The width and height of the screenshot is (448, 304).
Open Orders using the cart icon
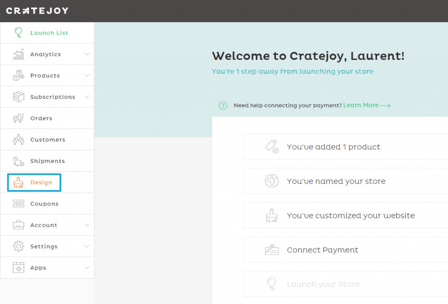point(18,118)
